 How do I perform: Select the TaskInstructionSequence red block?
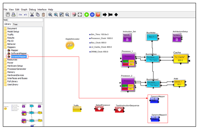tap(119, 110)
